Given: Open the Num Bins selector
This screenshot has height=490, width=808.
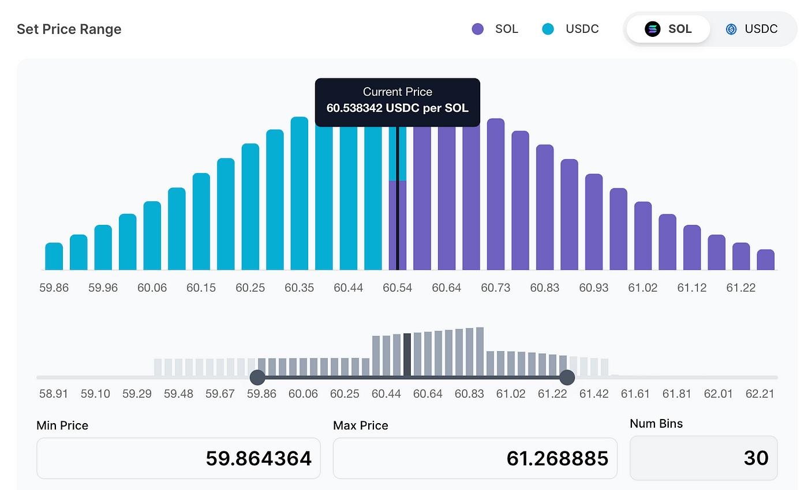Looking at the screenshot, I should [x=704, y=458].
